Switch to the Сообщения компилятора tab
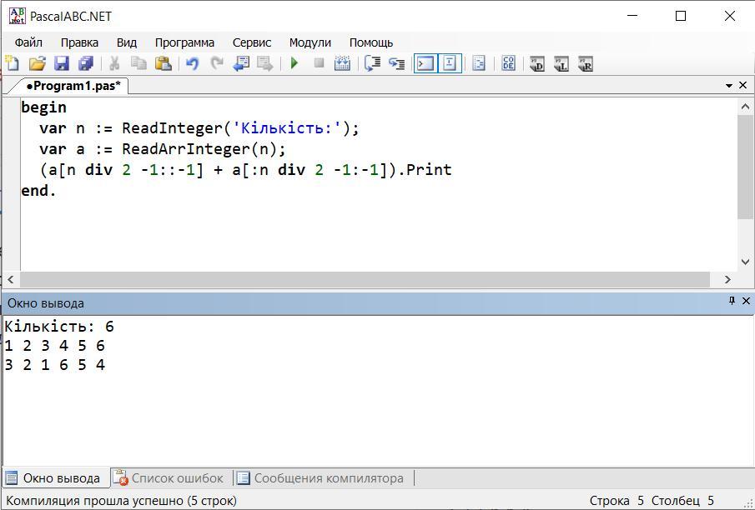The image size is (755, 510). click(321, 478)
